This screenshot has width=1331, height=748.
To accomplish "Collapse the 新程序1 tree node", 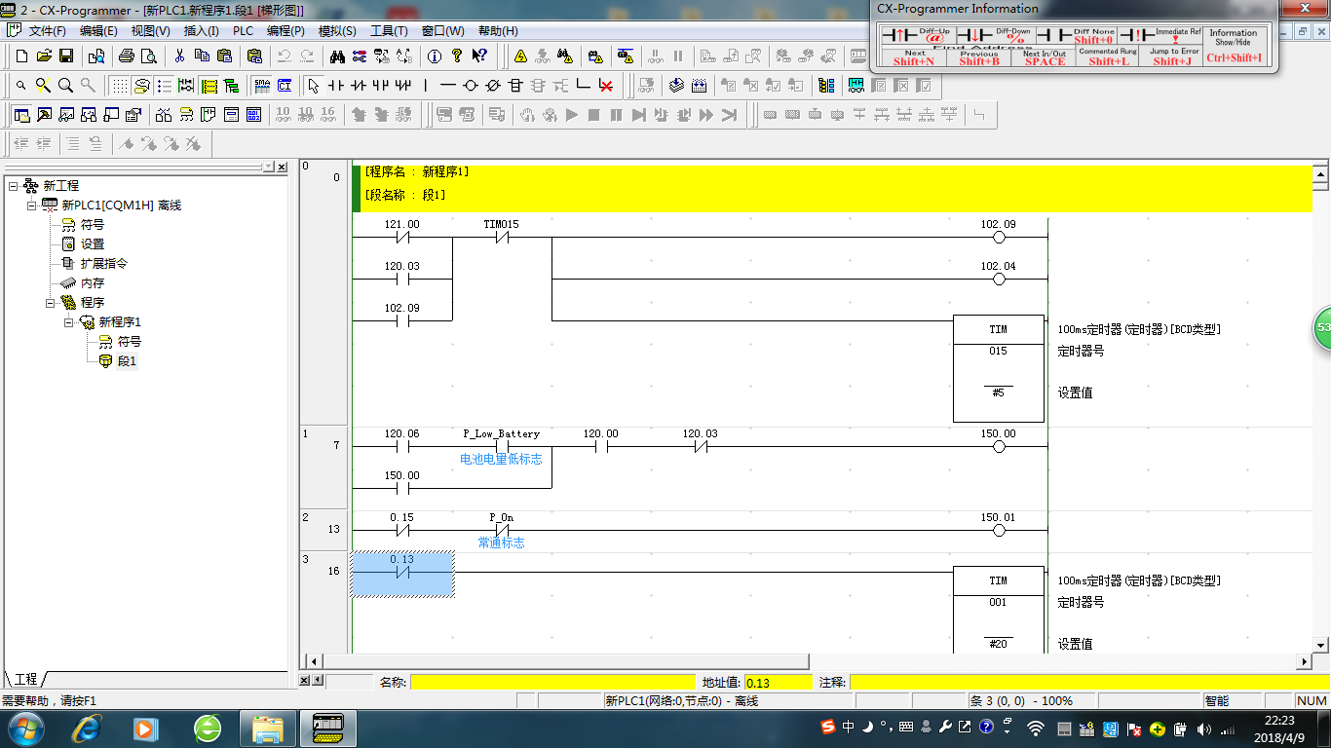I will (x=69, y=322).
